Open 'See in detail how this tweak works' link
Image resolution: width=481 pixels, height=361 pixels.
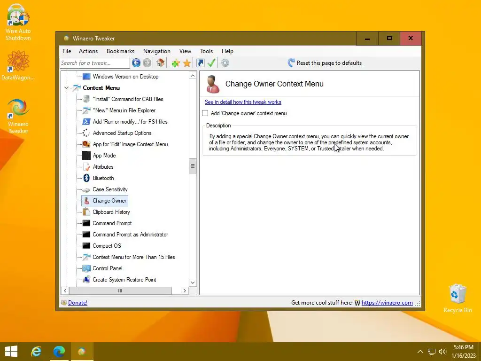243,102
